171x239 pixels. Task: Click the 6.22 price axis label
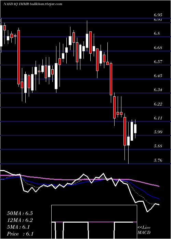click(158, 104)
